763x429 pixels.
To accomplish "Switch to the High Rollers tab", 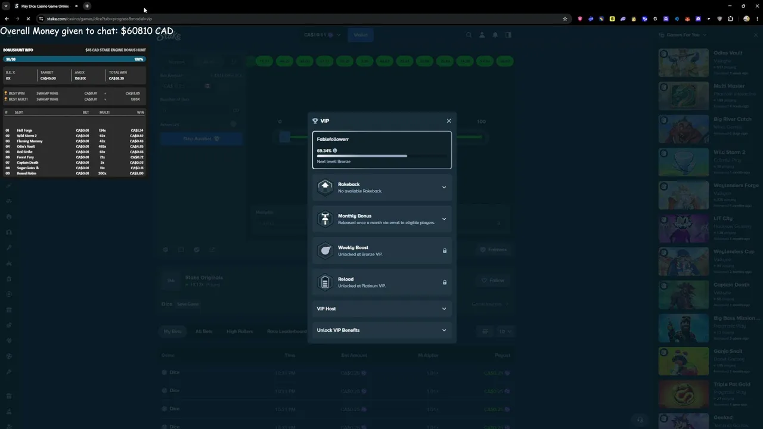I will pos(240,331).
